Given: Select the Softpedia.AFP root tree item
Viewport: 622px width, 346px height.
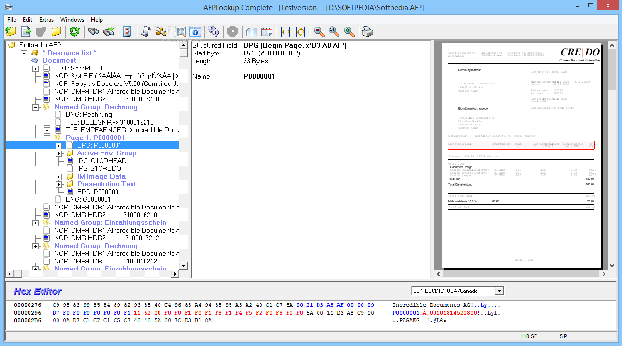Looking at the screenshot, I should (40, 45).
